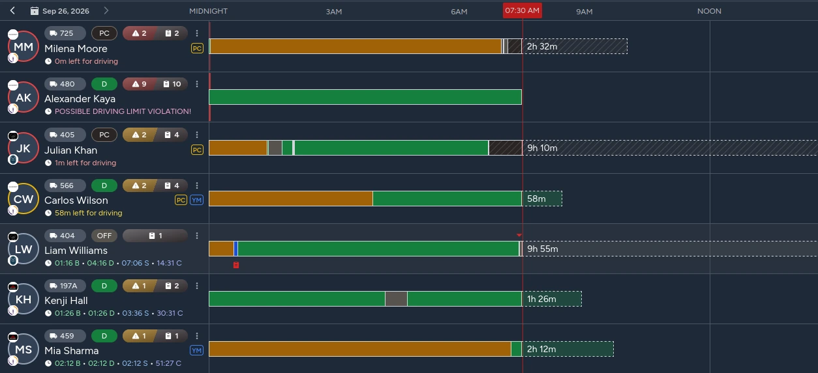The image size is (818, 373).
Task: Open Milena Moore's avatar MM
Action: pyautogui.click(x=23, y=47)
